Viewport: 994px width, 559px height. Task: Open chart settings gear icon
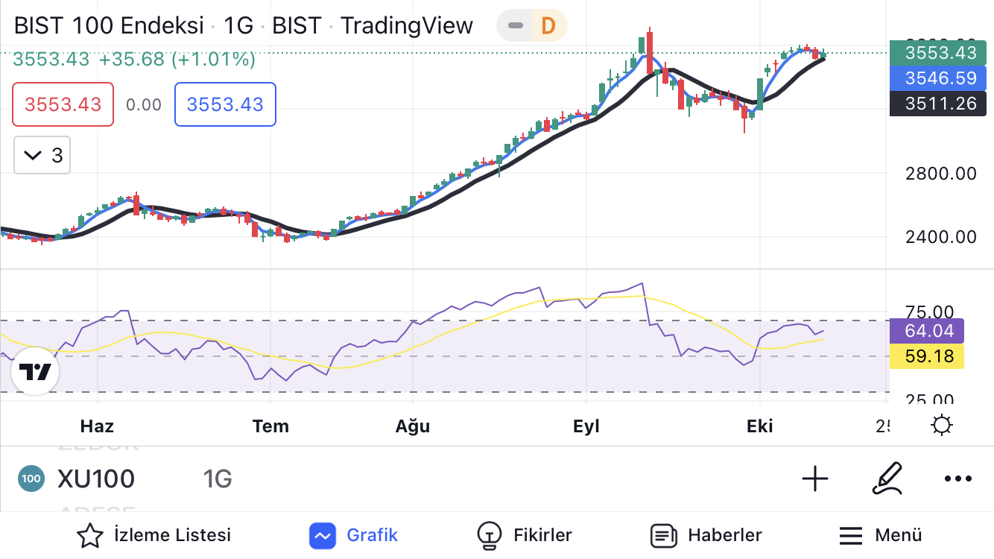(x=942, y=426)
